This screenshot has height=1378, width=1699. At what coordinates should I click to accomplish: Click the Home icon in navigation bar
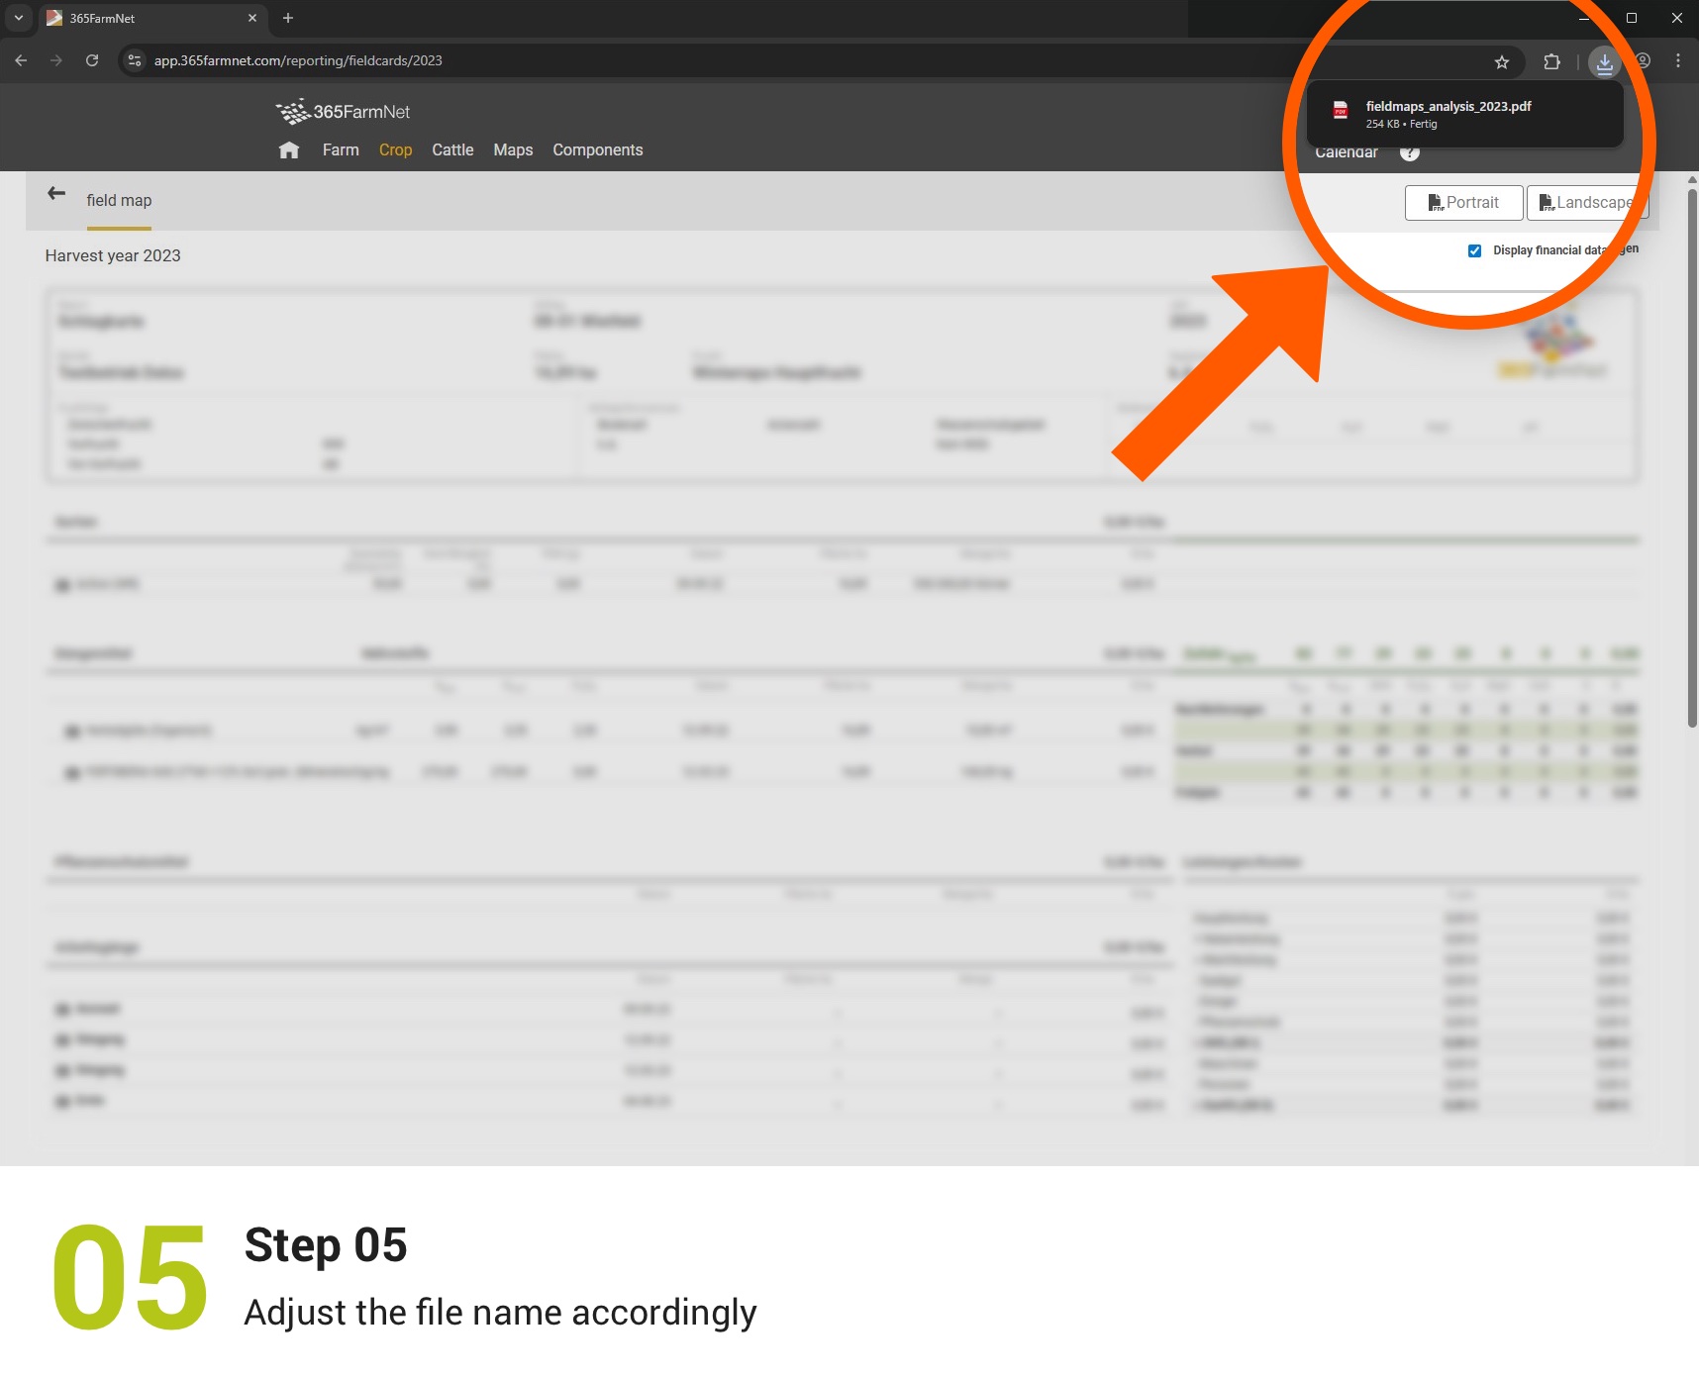(289, 150)
